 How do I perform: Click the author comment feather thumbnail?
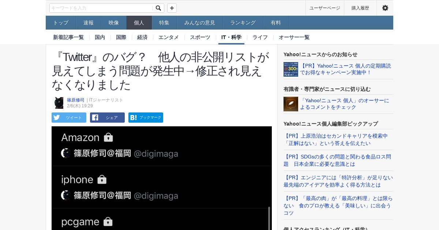click(291, 104)
